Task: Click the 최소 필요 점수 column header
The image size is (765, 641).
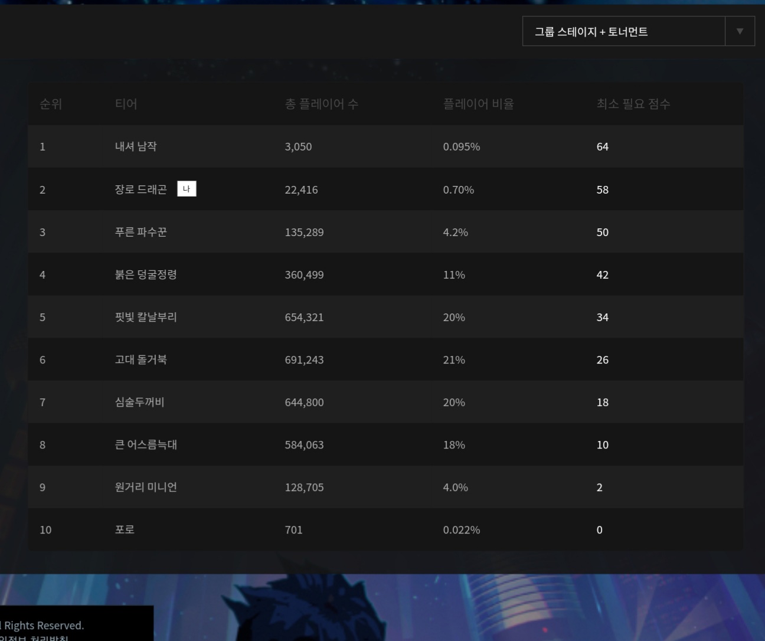Action: coord(633,104)
